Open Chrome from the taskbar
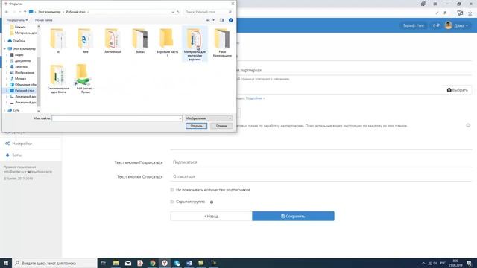Image resolution: width=477 pixels, height=268 pixels. (x=152, y=263)
